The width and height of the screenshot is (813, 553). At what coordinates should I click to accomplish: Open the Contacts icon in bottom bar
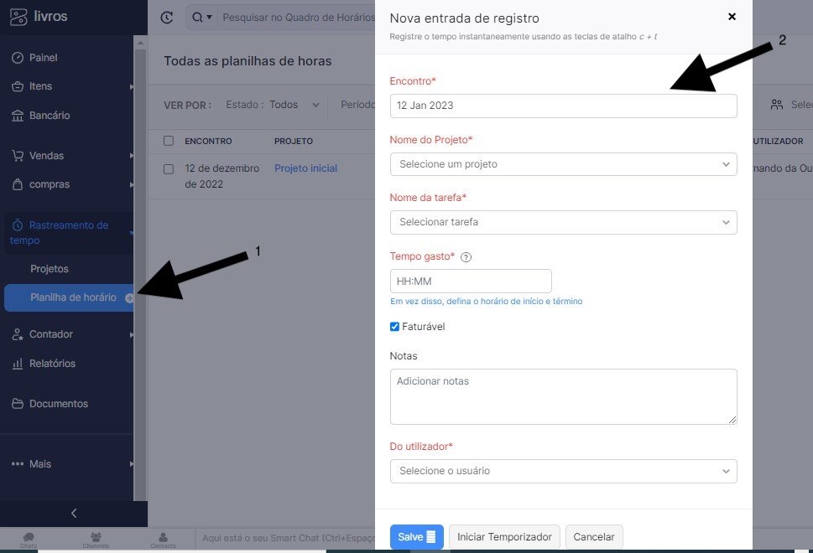[163, 539]
